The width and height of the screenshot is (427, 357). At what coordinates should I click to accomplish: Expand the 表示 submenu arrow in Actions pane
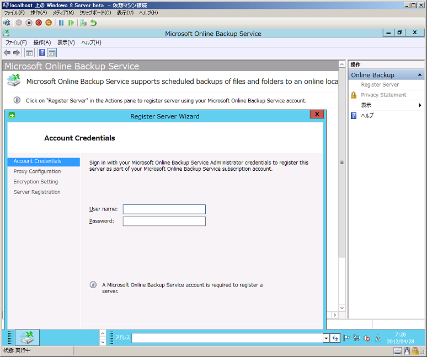pos(420,105)
